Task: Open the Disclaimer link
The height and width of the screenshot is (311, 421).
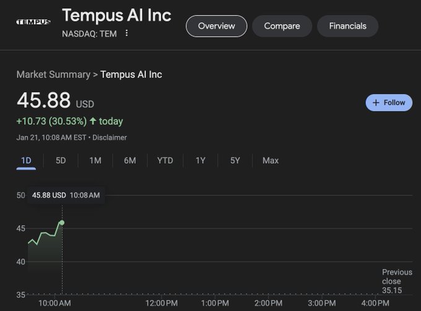Action: coord(110,138)
